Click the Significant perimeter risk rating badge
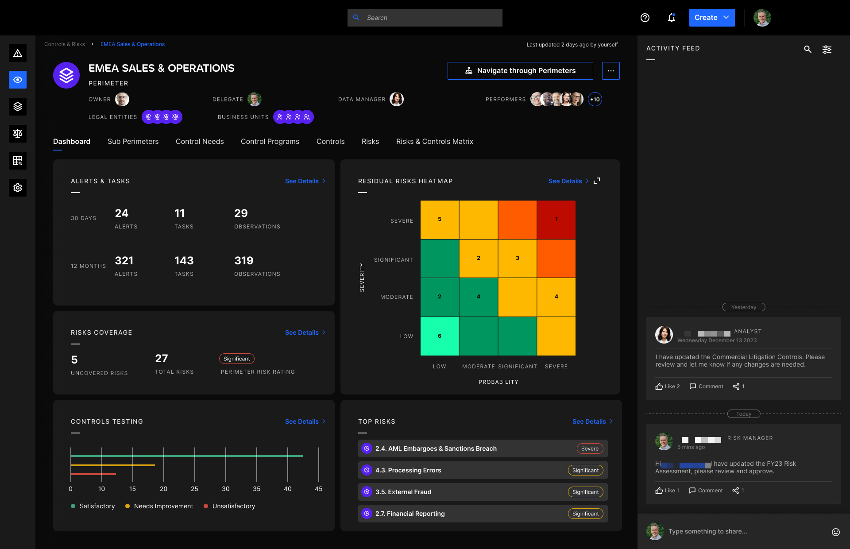850x549 pixels. pyautogui.click(x=237, y=359)
